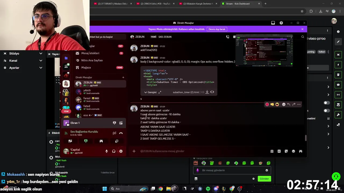Expand the code block with Genişlet
Screen dimensions: 344x193
click(150, 92)
